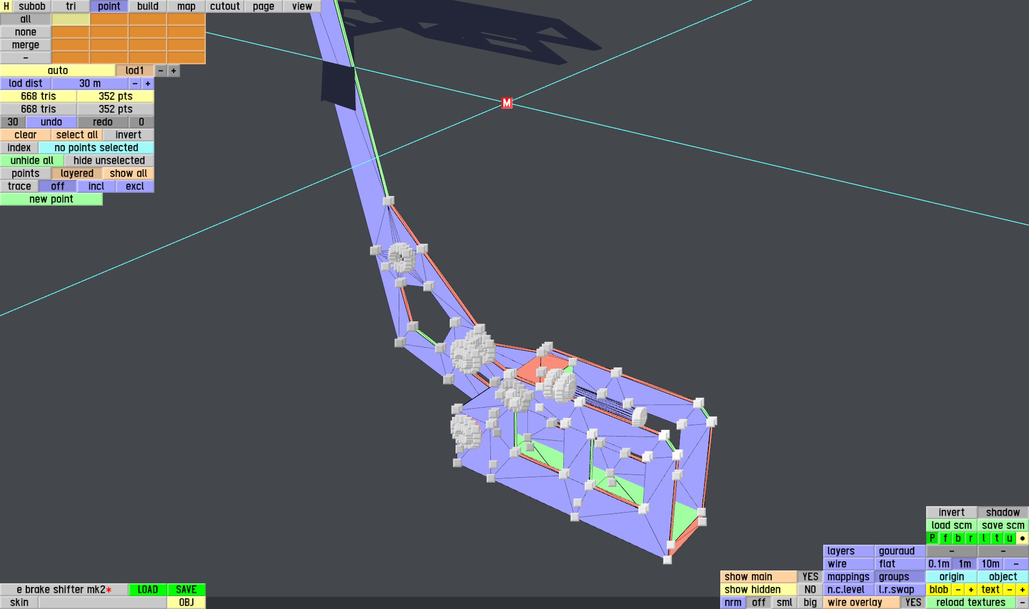The width and height of the screenshot is (1029, 609).
Task: Click the new point button
Action: click(51, 199)
